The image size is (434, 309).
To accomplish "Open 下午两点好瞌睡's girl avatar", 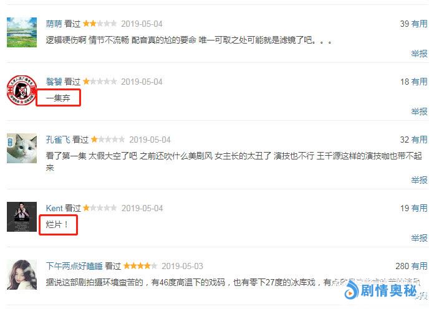I will [x=22, y=275].
